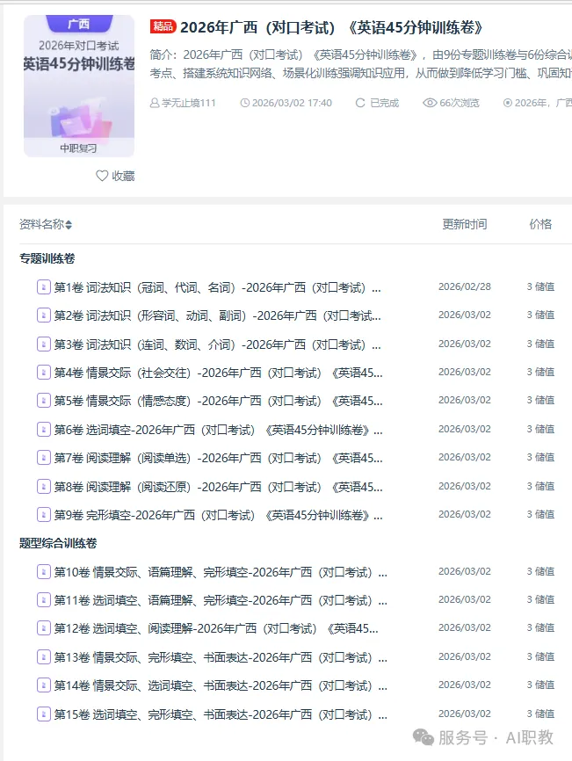Open 第9卷 完形填空 document
This screenshot has width=572, height=761.
coord(218,514)
